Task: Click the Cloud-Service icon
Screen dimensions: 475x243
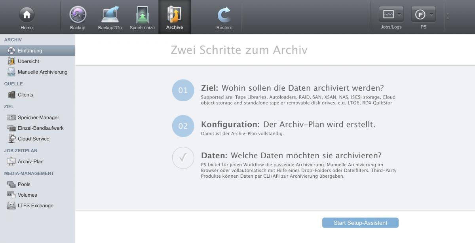Action: (11, 139)
